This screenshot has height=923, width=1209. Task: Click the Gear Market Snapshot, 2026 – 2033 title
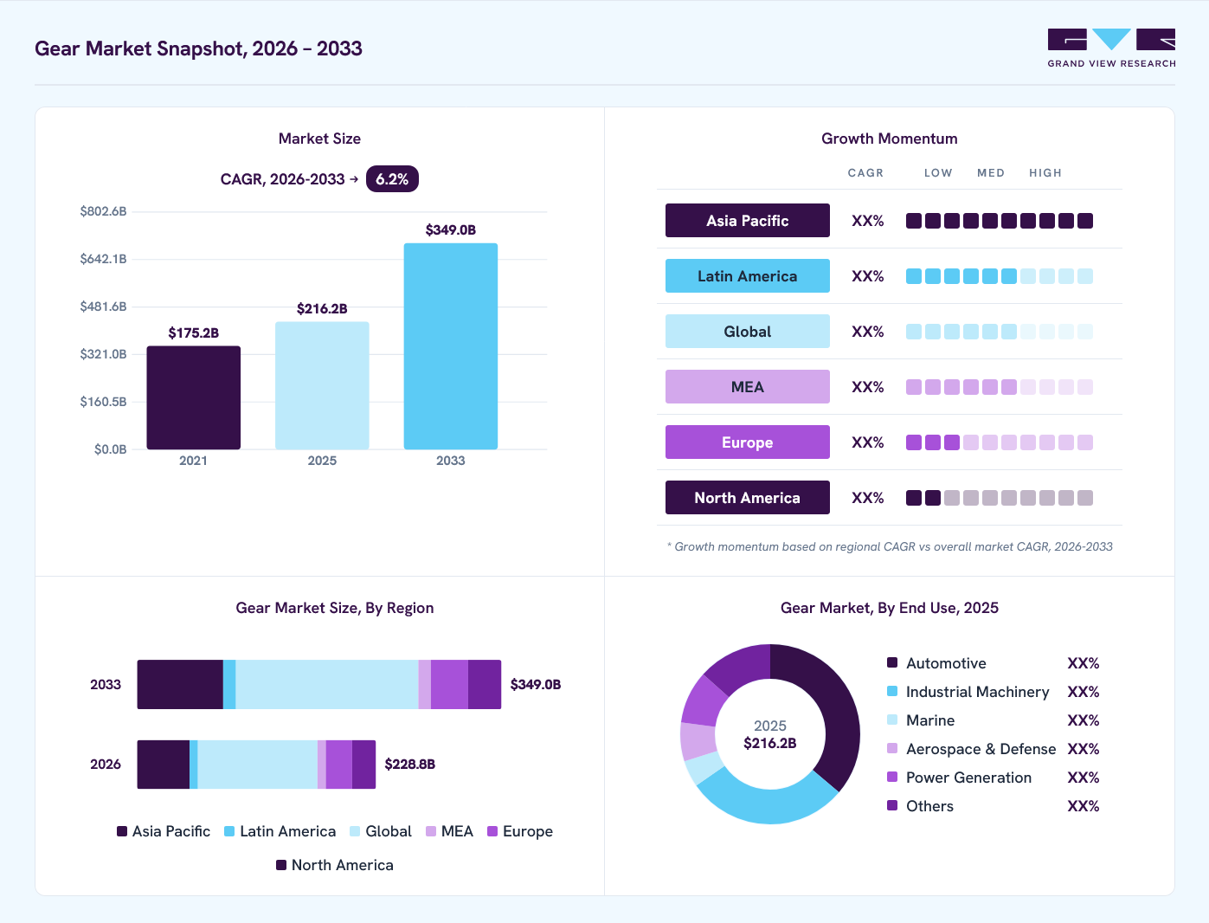(x=198, y=48)
